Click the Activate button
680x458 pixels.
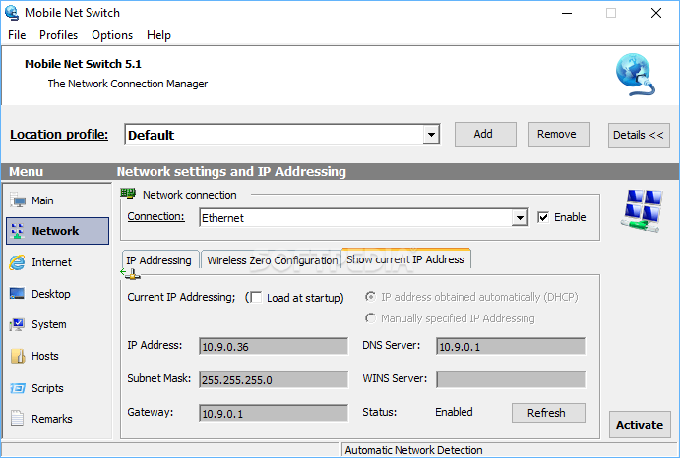[x=640, y=425]
